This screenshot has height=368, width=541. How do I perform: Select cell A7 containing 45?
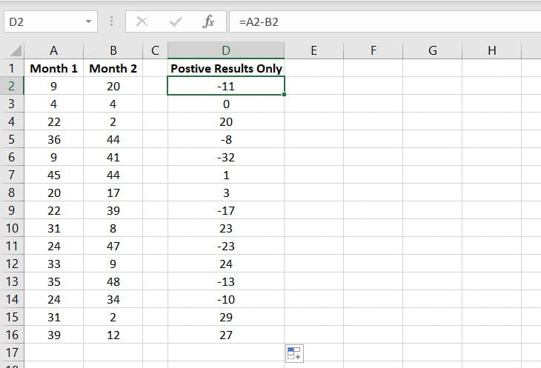pos(54,175)
